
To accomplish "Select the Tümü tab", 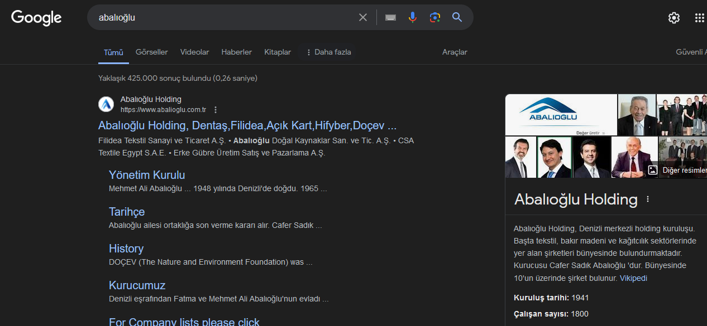I will point(113,52).
